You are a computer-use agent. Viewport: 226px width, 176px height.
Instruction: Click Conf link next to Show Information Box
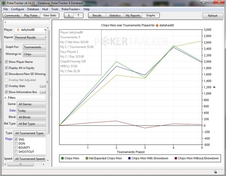43,92
